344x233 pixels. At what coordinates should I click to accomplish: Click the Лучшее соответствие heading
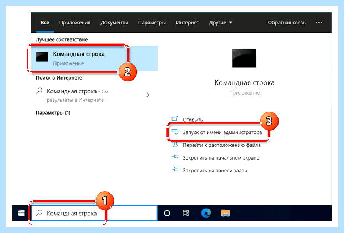click(x=62, y=39)
